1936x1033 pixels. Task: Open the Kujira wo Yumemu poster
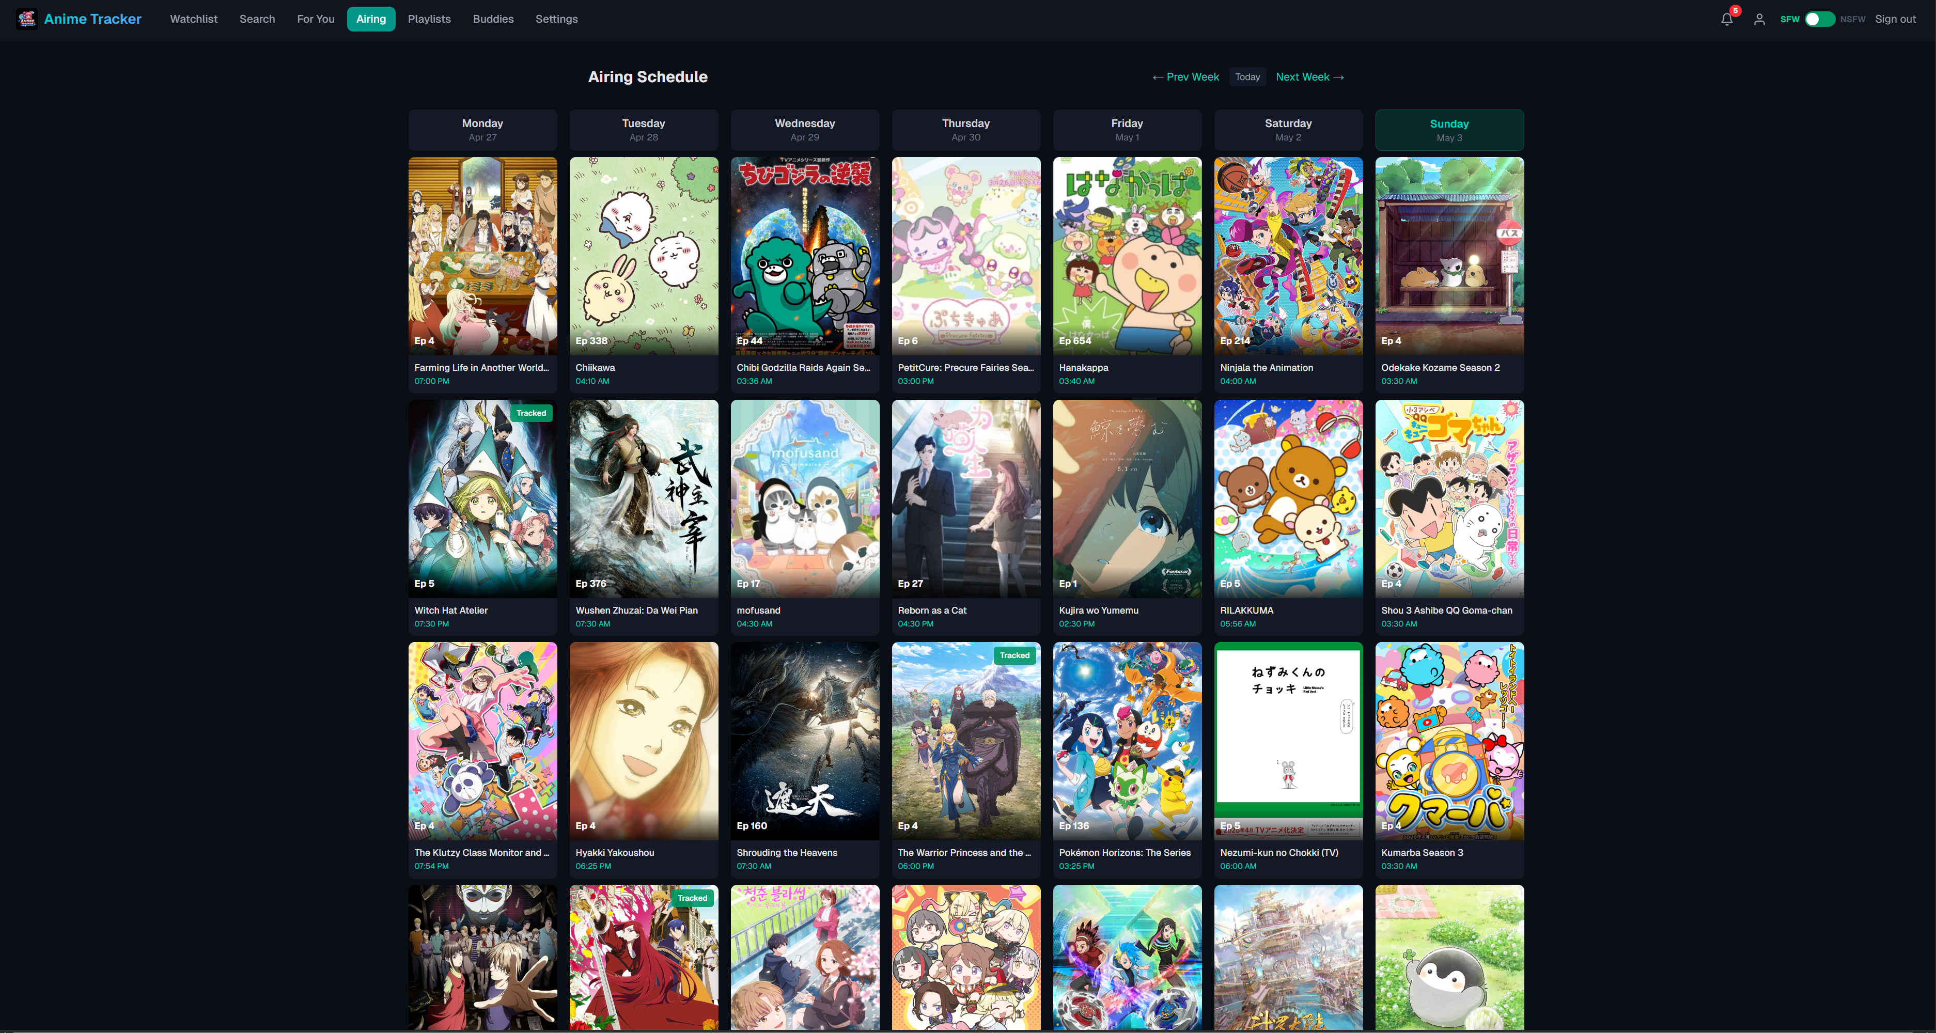(1127, 499)
